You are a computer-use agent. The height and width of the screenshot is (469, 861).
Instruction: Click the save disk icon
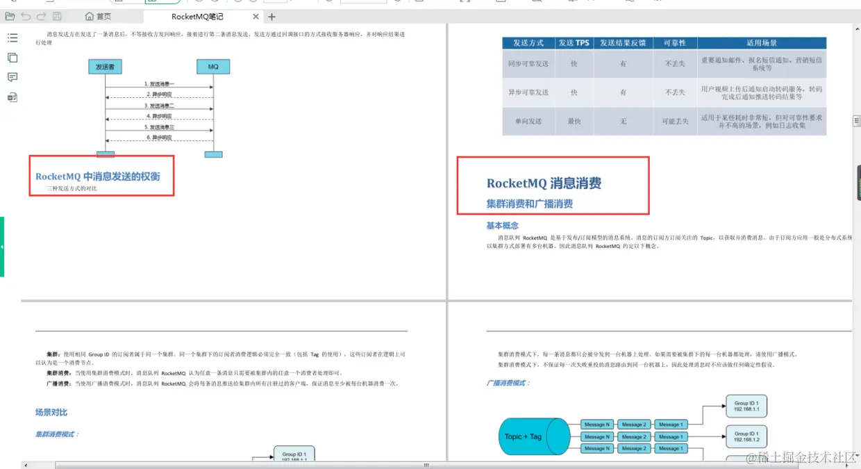57,16
